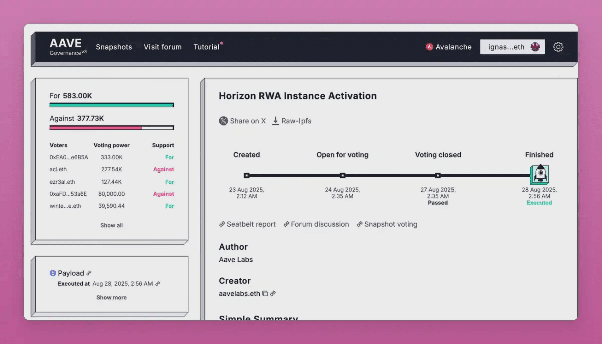Open the settings gear icon
The image size is (602, 344).
[558, 47]
